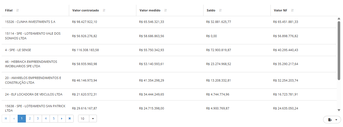This screenshot has height=127, width=343.
Task: Sort table by Filial column icon
Action: pos(18,10)
